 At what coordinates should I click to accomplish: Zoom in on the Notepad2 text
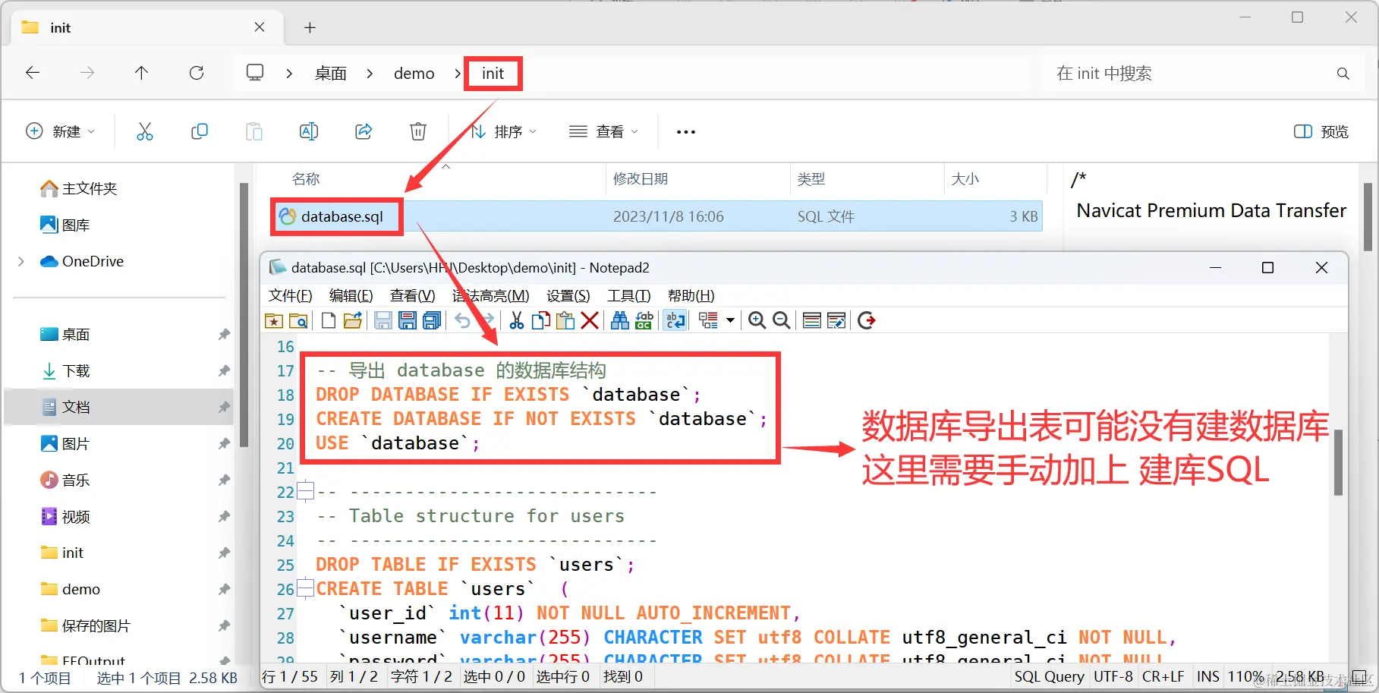(757, 321)
